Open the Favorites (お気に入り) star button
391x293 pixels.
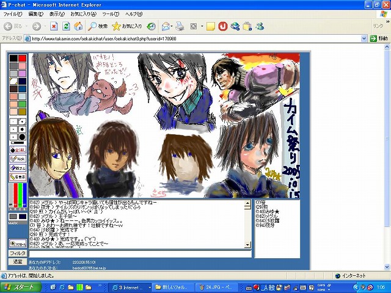[126, 26]
